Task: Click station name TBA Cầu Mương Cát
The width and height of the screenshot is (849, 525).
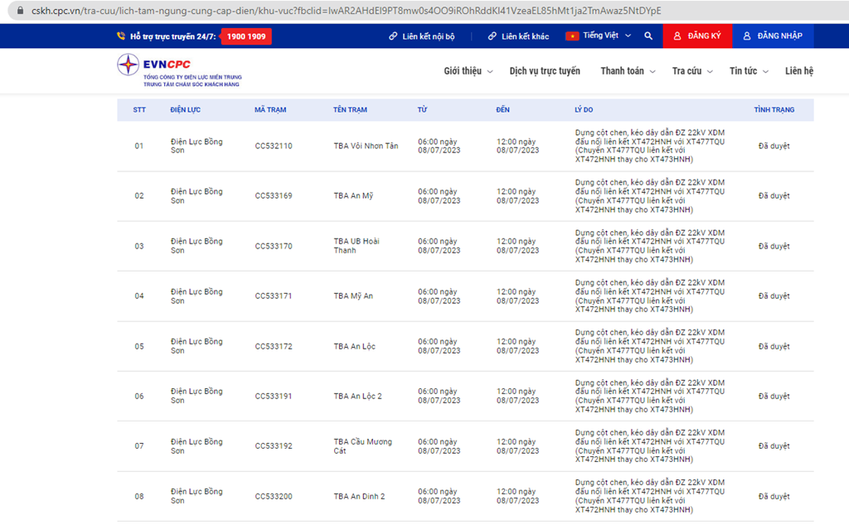Action: pos(363,446)
